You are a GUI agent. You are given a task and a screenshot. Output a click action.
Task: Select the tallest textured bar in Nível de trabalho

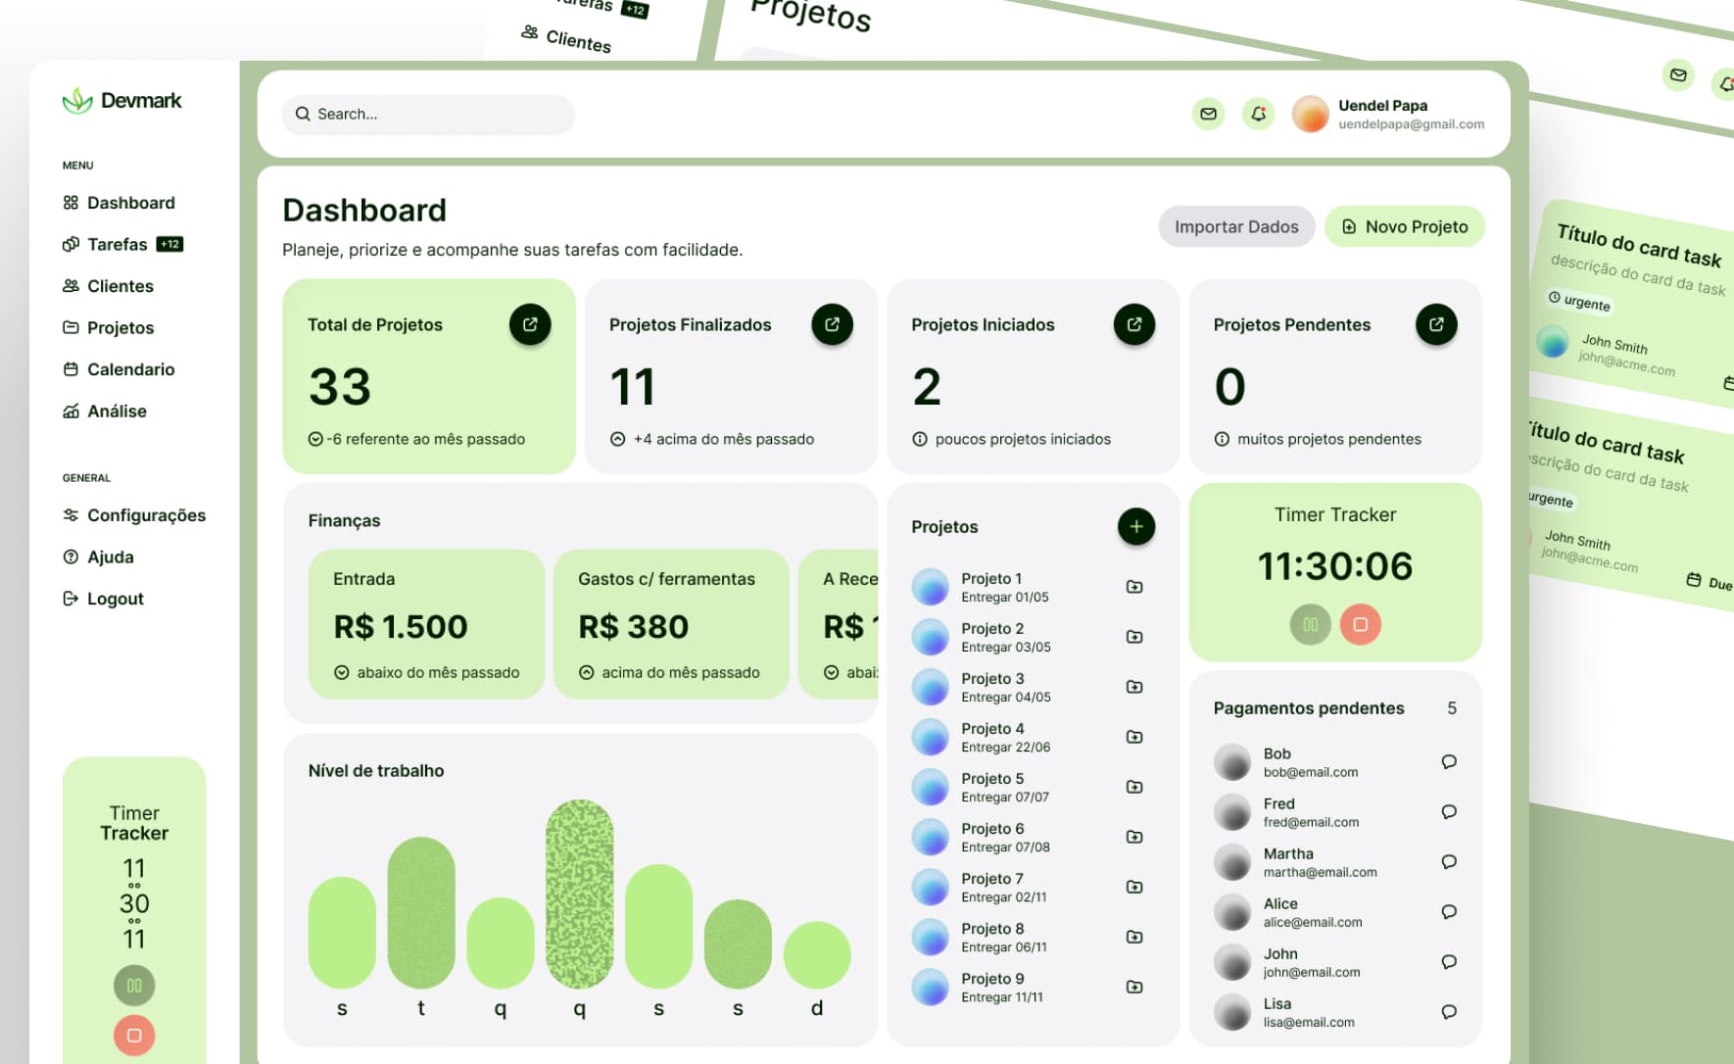coord(579,894)
